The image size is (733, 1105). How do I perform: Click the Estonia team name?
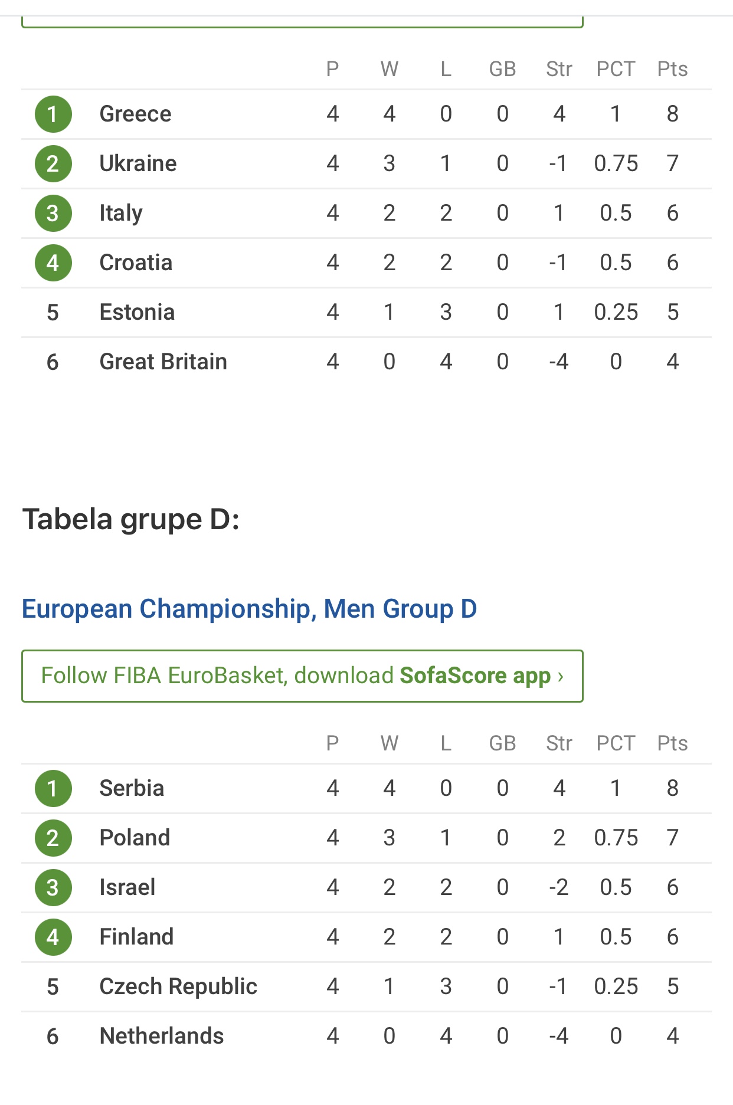point(137,312)
